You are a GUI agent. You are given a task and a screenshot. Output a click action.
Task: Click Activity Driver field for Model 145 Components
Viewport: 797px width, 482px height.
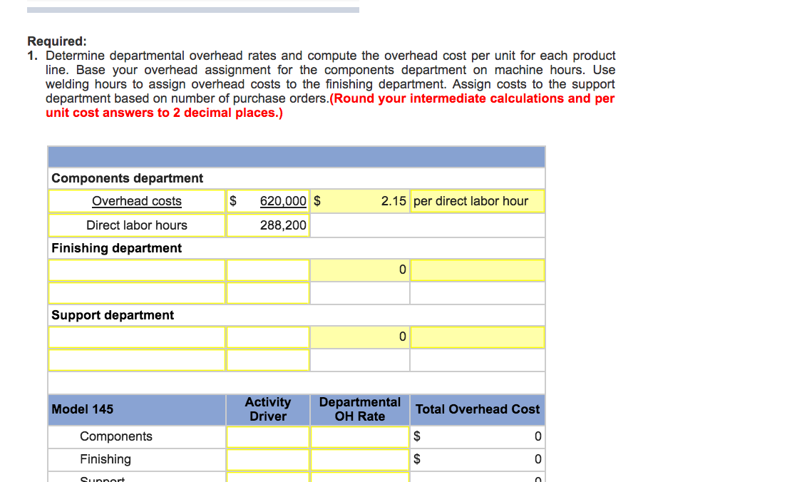268,436
